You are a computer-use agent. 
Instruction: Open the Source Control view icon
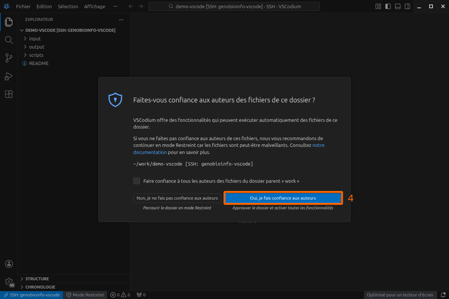click(9, 58)
